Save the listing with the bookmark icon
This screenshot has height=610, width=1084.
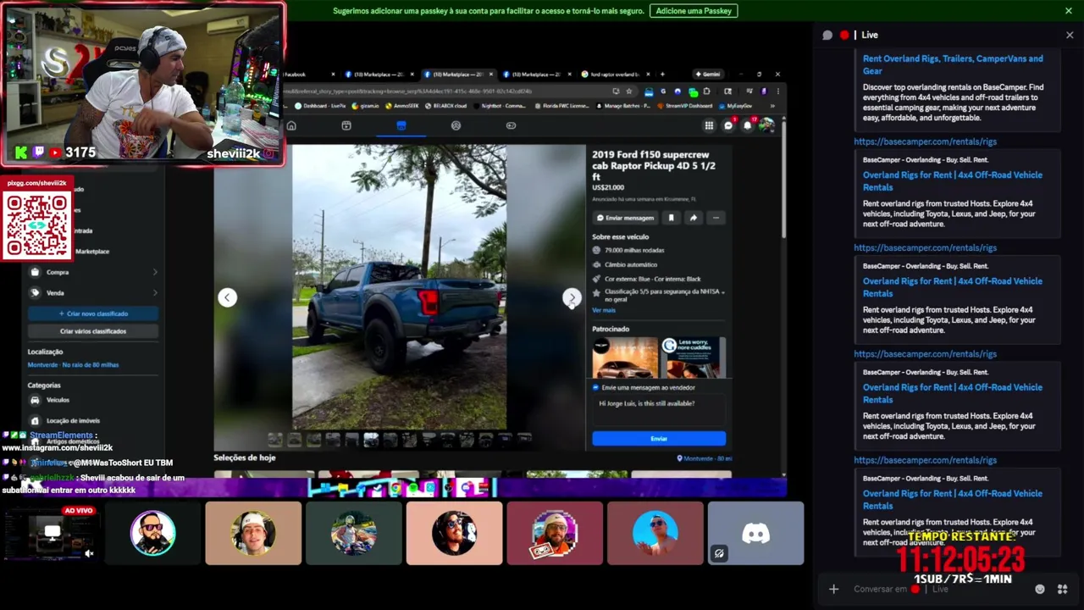671,218
